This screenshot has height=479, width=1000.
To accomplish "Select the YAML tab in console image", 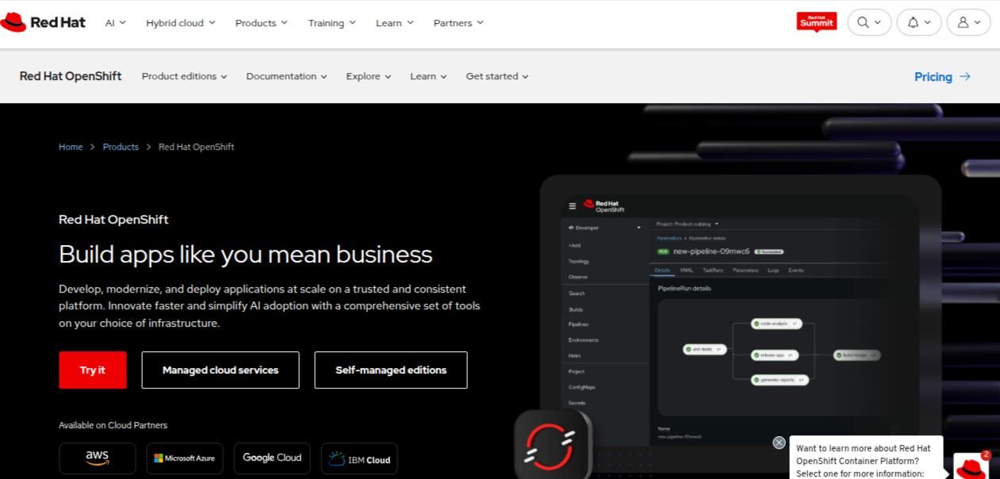I will click(x=687, y=270).
